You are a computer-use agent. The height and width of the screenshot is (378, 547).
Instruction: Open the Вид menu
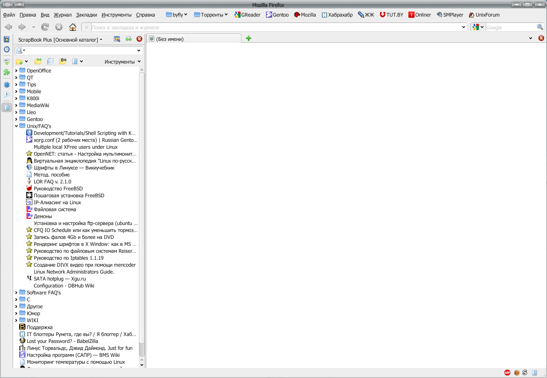click(45, 15)
